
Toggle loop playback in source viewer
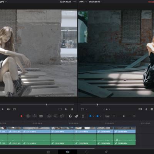(15, 109)
